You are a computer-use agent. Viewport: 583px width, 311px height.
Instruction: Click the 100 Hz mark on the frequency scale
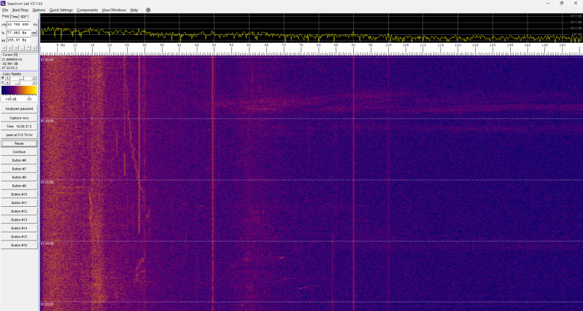tap(388, 45)
